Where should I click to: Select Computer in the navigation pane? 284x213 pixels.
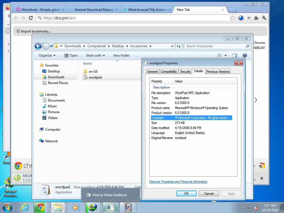(x=52, y=129)
